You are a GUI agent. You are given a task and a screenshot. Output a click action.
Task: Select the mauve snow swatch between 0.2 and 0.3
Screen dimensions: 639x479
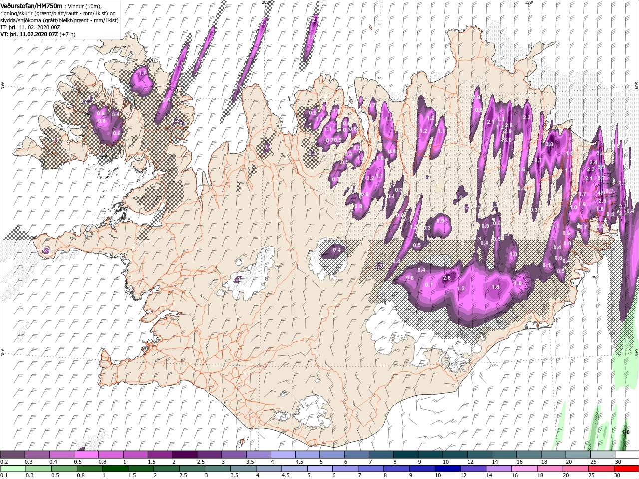(13, 455)
